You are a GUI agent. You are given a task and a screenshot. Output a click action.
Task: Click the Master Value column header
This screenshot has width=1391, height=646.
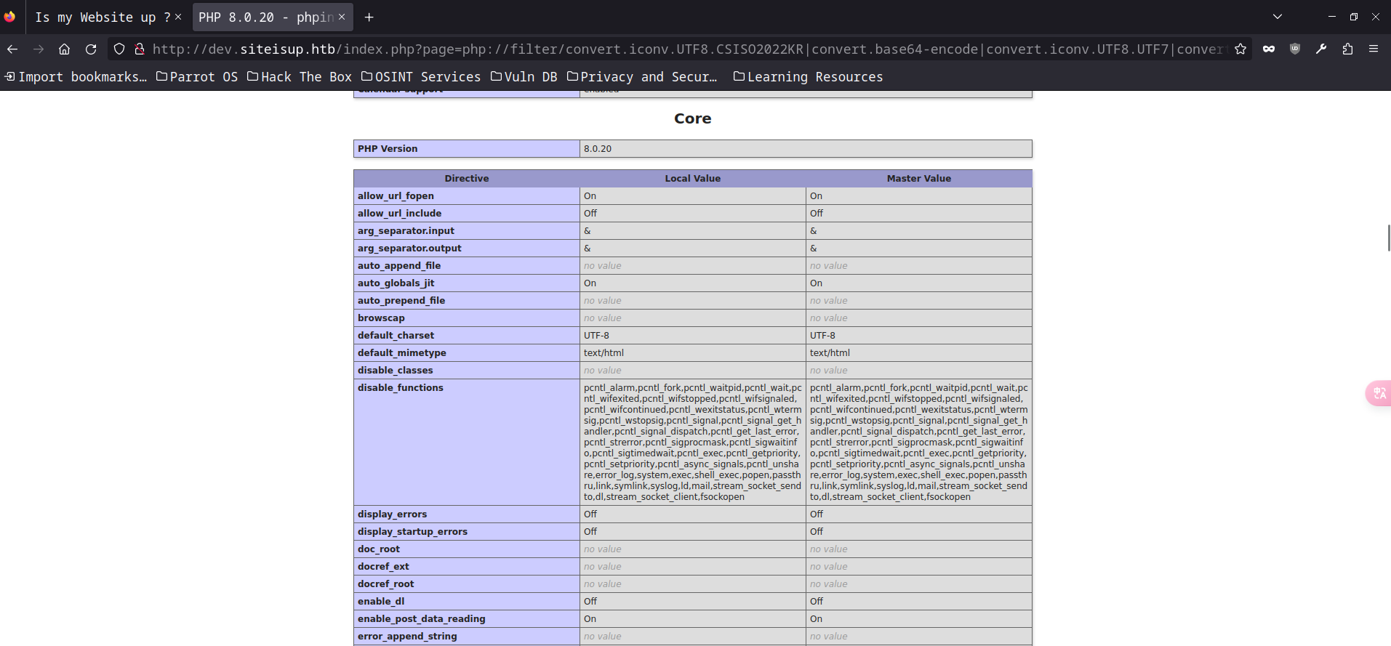(x=918, y=178)
